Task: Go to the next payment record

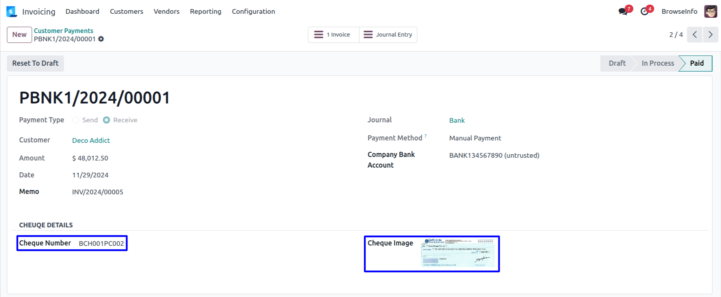Action: click(x=710, y=35)
